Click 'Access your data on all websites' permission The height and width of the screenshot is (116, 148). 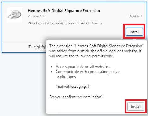pos(83,67)
